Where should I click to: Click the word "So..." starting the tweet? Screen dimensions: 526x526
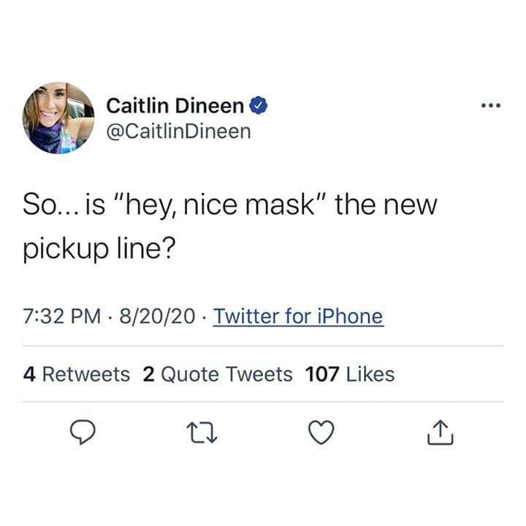point(50,205)
